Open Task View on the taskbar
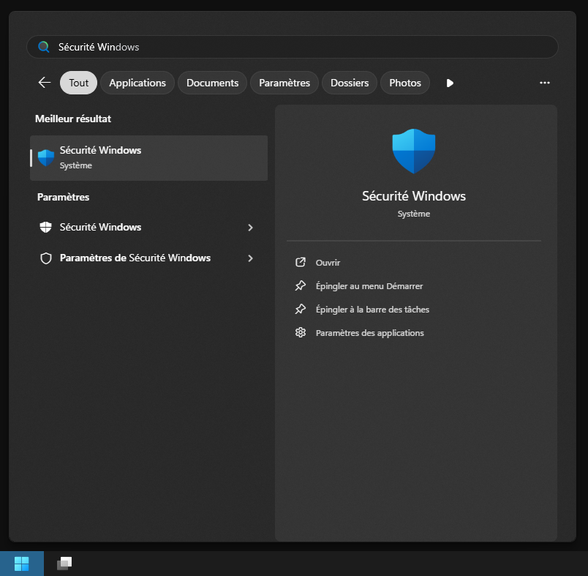The width and height of the screenshot is (588, 576). pos(64,564)
